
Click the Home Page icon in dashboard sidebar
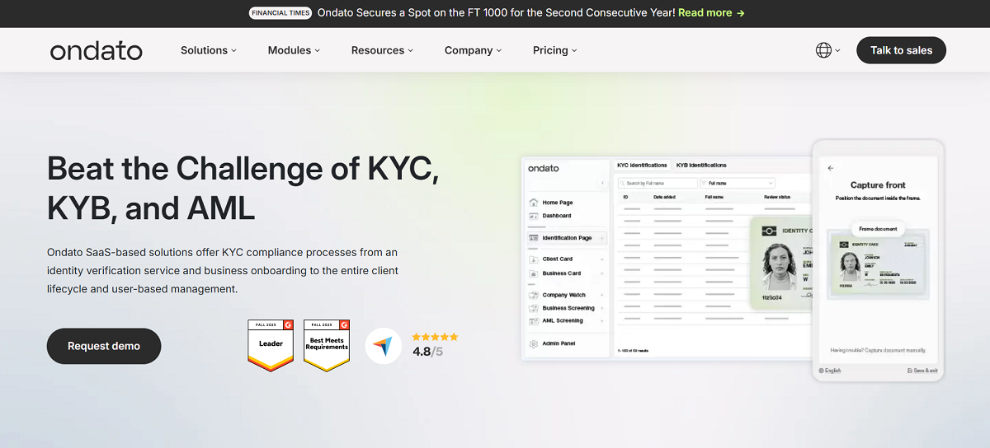tap(534, 203)
